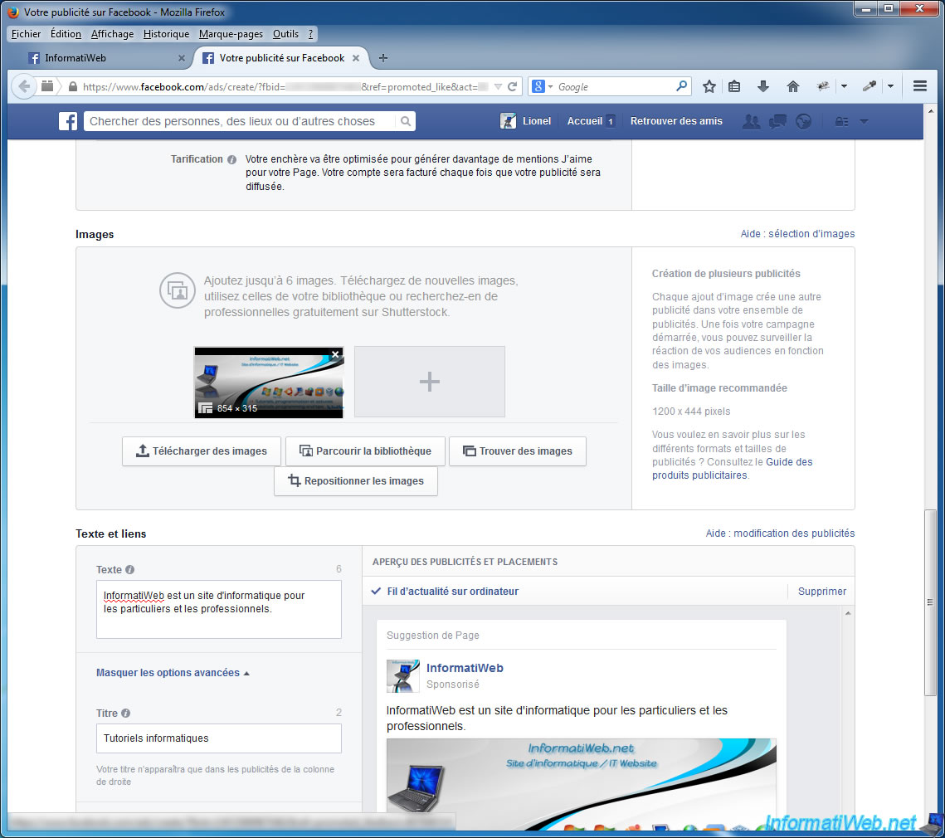Click the main page vertical scrollbar thumb
The height and width of the screenshot is (838, 945).
click(931, 603)
